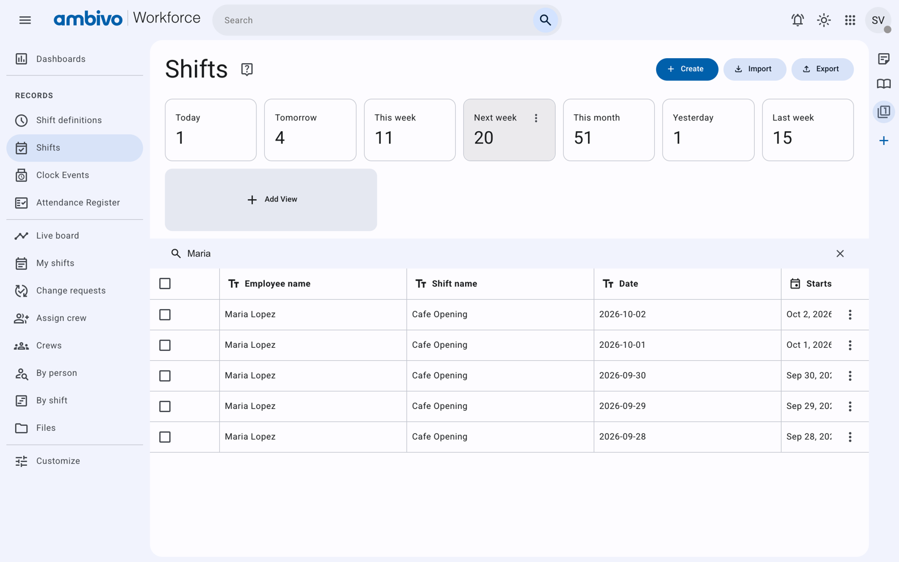Open row actions for 2026-09-29 shift
Viewport: 899px width, 562px height.
pyautogui.click(x=850, y=407)
